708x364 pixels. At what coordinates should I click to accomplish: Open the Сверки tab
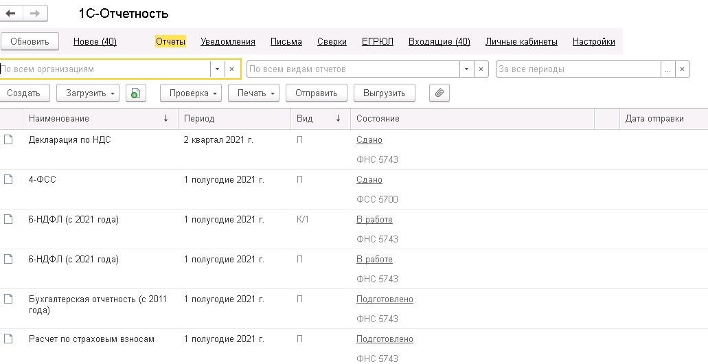pos(332,41)
